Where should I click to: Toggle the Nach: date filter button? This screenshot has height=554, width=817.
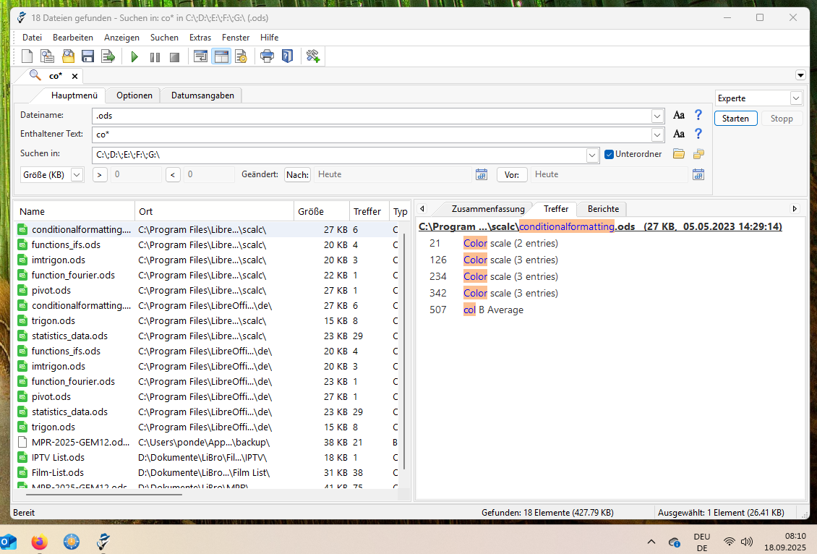click(297, 174)
